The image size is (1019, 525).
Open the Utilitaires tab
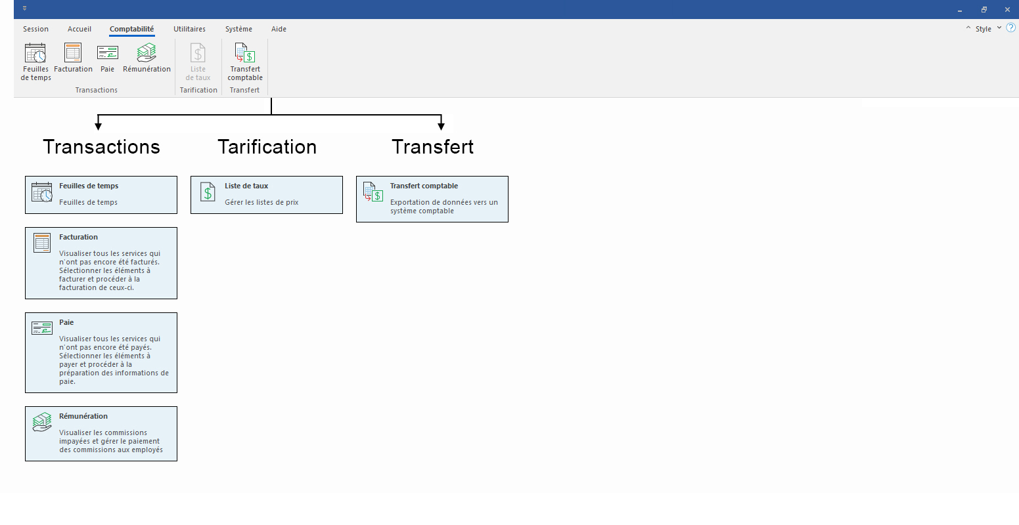click(x=189, y=29)
